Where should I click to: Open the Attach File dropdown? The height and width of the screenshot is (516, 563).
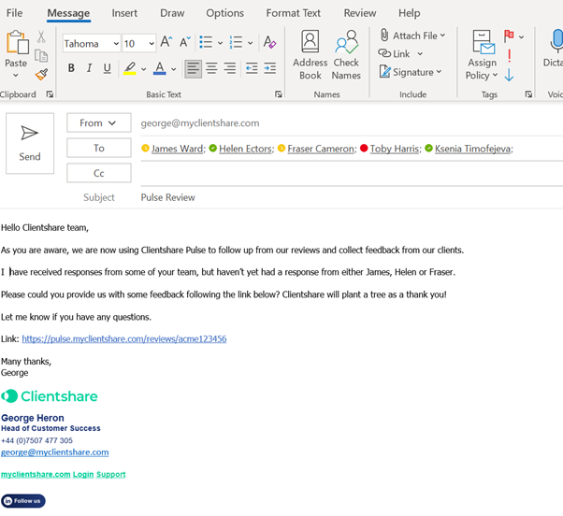click(412, 36)
